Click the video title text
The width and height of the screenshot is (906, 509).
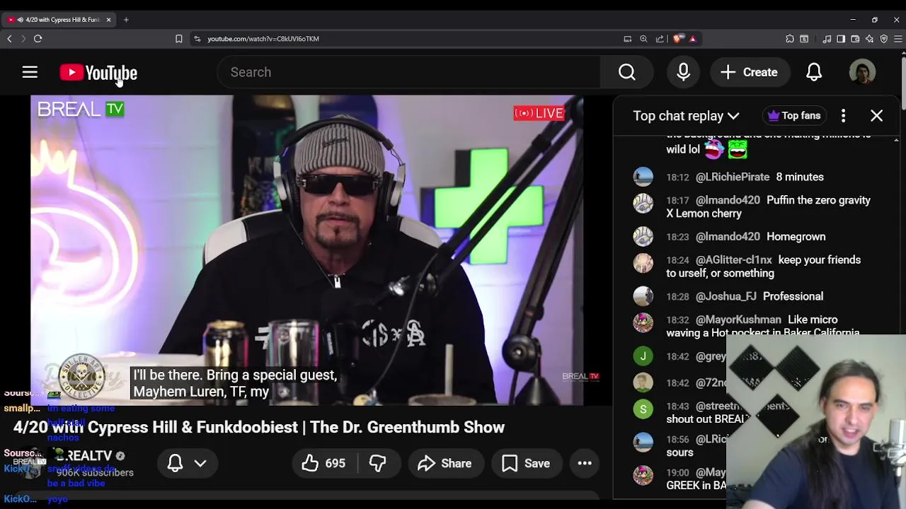[x=259, y=427]
